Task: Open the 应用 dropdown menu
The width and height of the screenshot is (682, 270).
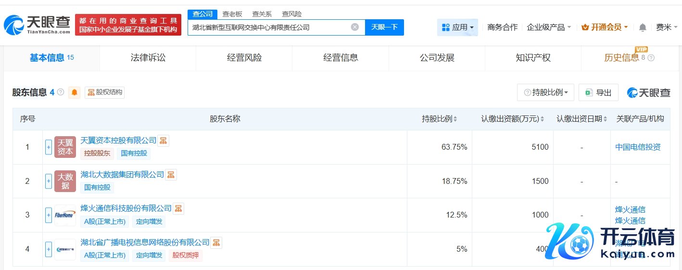Action: pyautogui.click(x=457, y=27)
